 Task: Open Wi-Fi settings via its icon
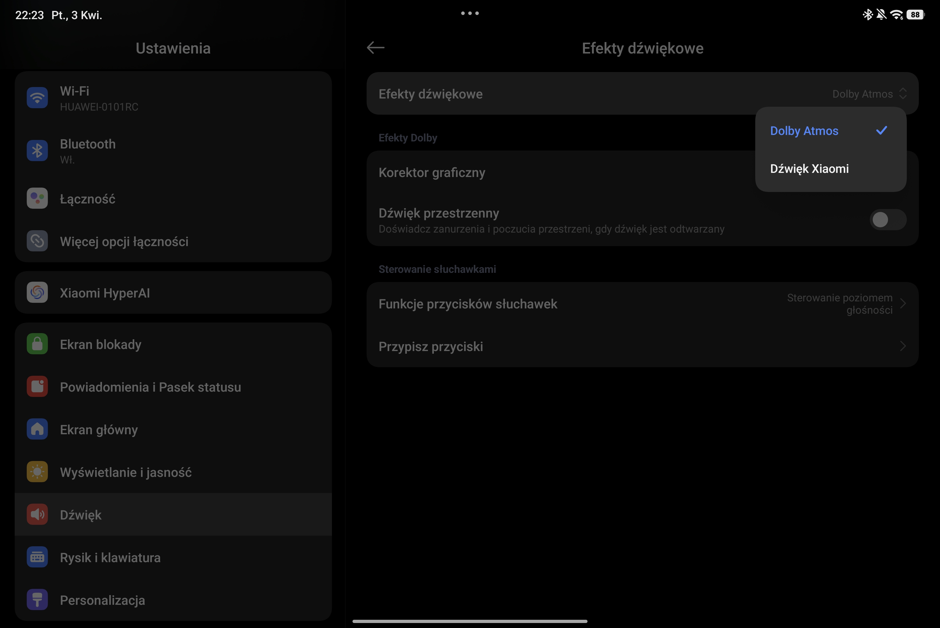click(37, 98)
